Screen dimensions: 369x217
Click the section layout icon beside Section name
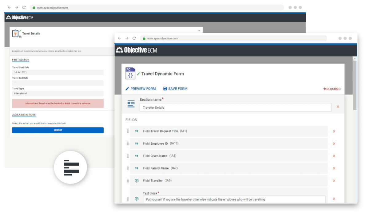[x=131, y=104]
